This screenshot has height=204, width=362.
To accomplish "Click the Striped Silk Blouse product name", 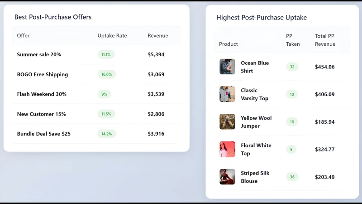I will coord(255,177).
